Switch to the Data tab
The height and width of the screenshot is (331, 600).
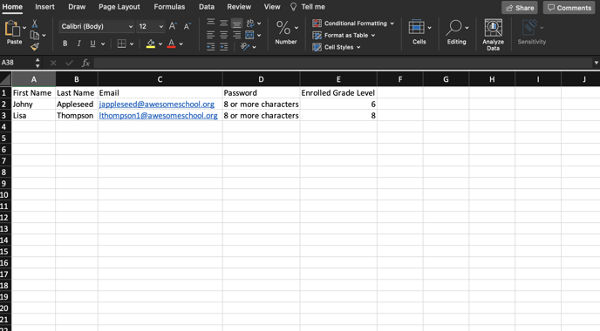pyautogui.click(x=207, y=7)
